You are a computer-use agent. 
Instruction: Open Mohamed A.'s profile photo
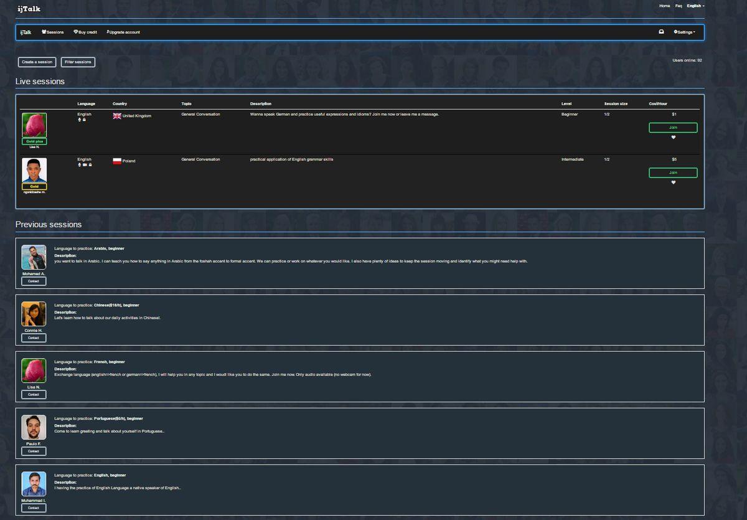pyautogui.click(x=34, y=257)
